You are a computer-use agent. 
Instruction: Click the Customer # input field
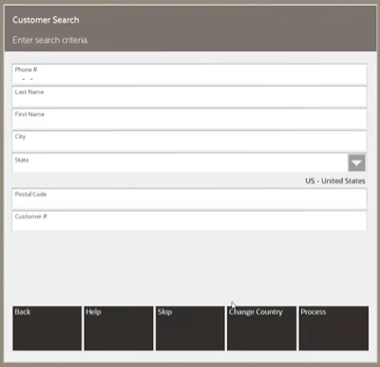[189, 221]
